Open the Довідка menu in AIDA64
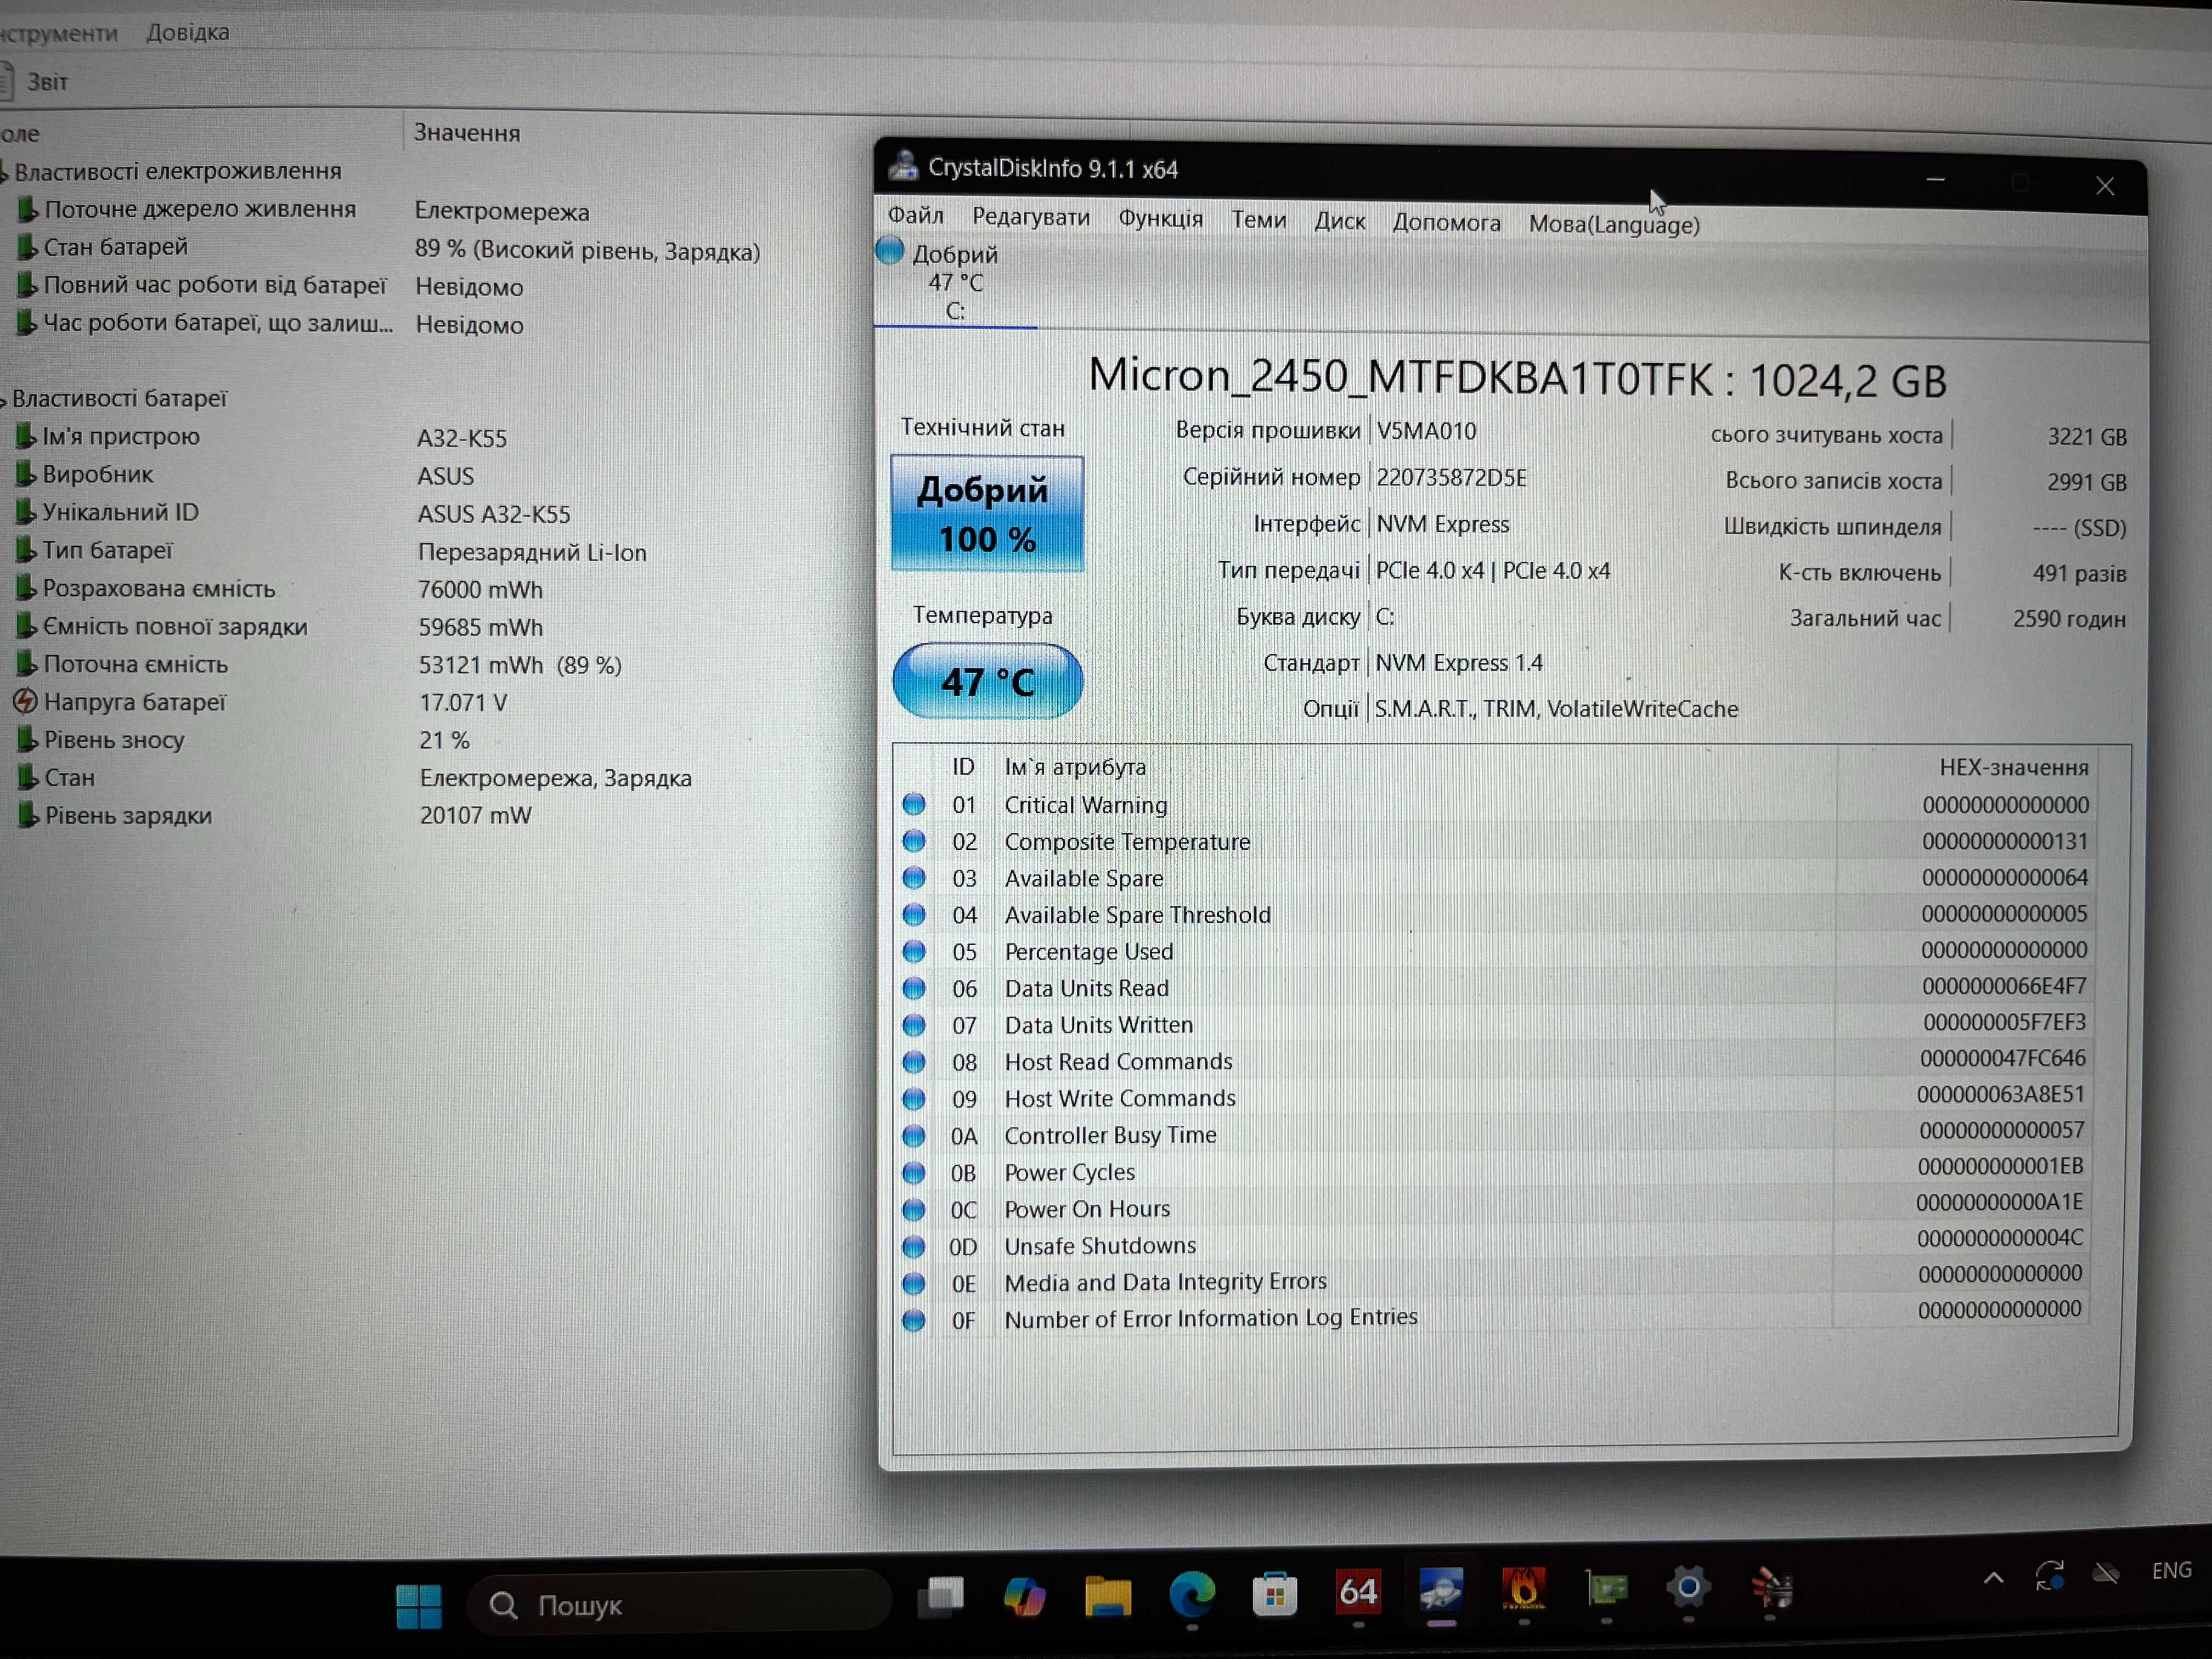Viewport: 2212px width, 1659px height. pos(188,32)
